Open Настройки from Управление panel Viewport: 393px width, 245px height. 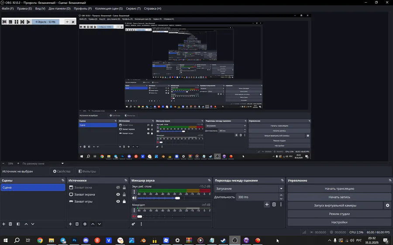pyautogui.click(x=339, y=222)
